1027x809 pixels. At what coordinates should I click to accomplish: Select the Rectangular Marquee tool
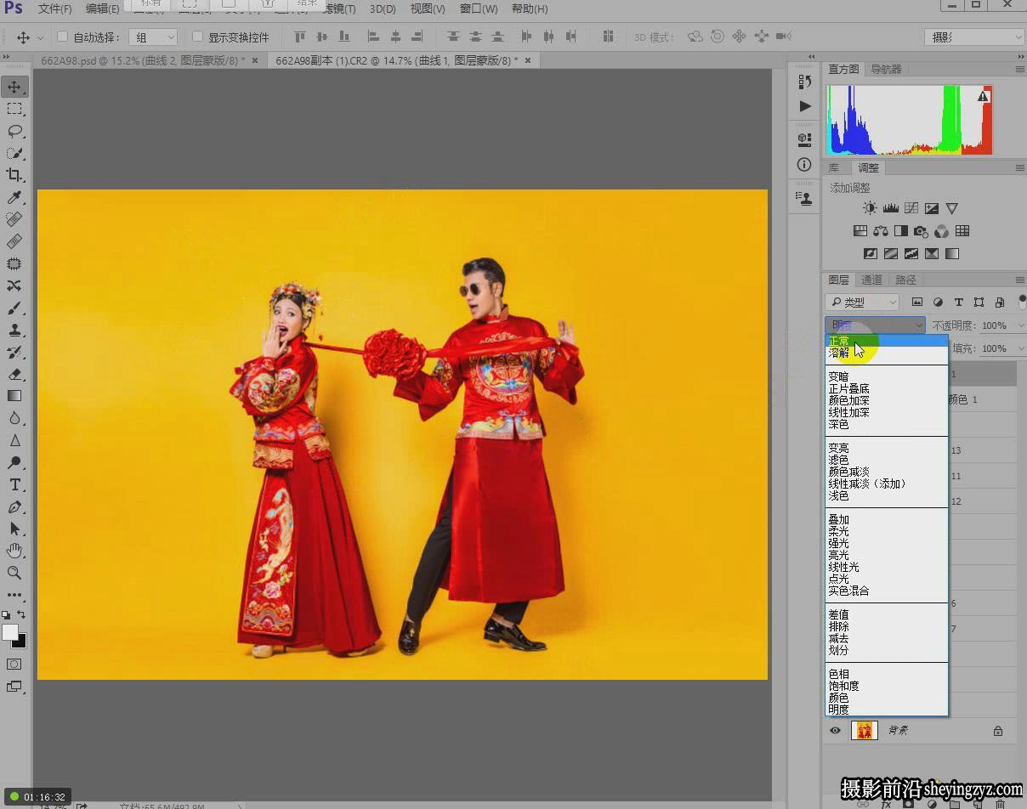pos(14,109)
